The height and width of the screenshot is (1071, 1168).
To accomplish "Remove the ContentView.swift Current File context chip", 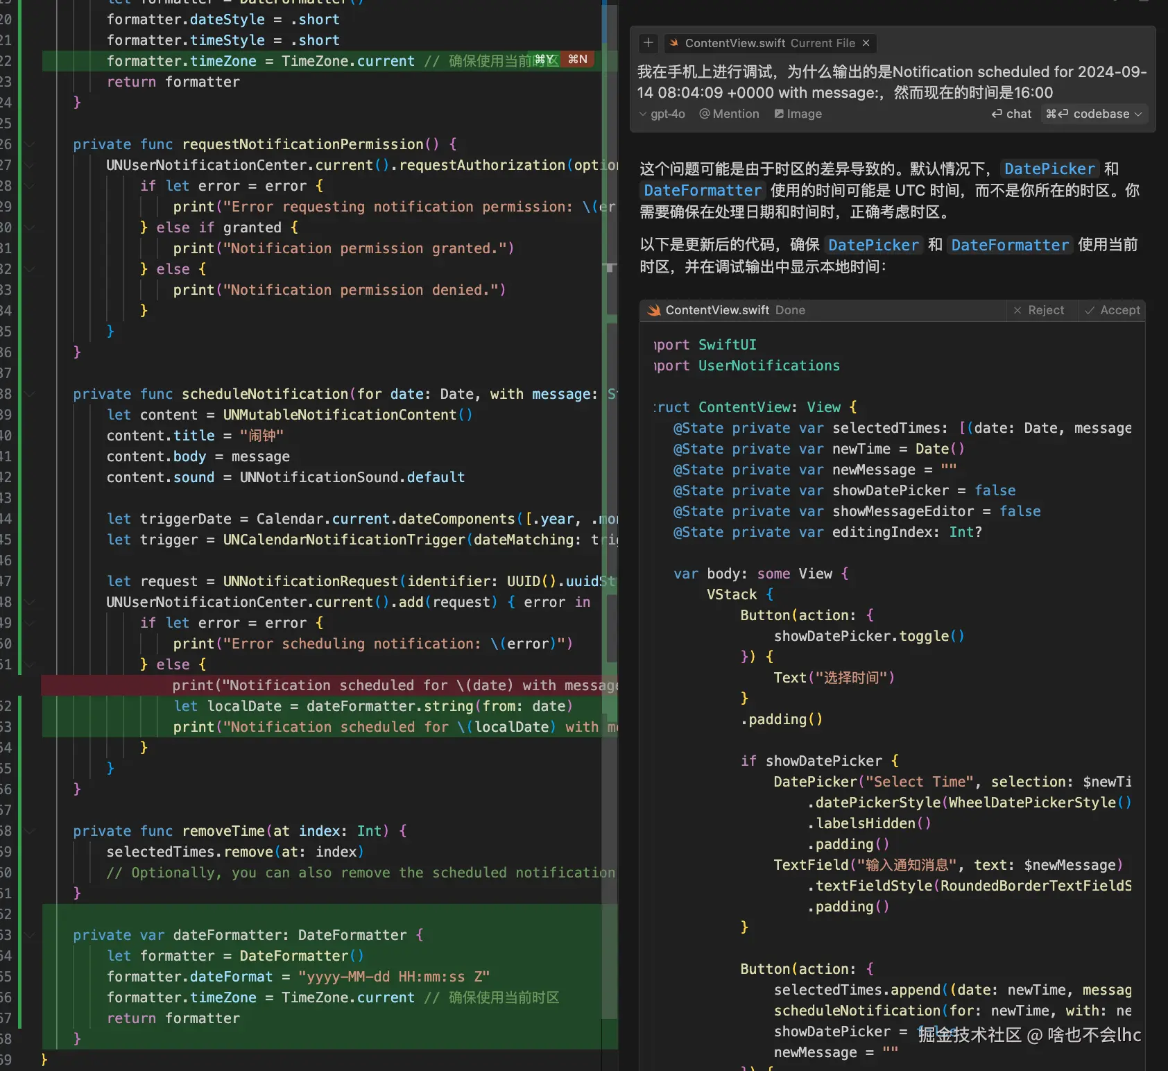I will [x=866, y=43].
